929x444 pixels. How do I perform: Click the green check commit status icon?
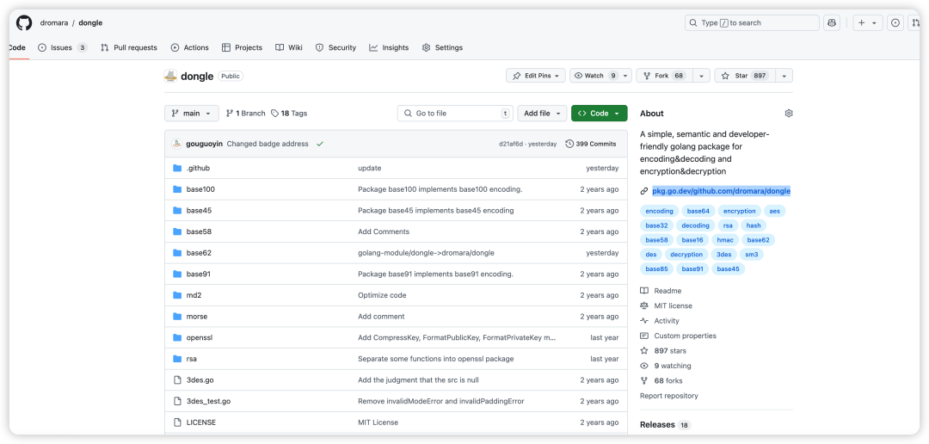[x=320, y=144]
